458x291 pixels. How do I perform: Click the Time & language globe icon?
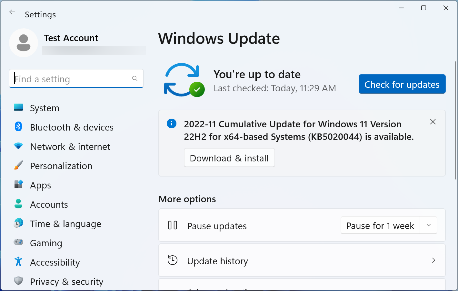pyautogui.click(x=18, y=223)
